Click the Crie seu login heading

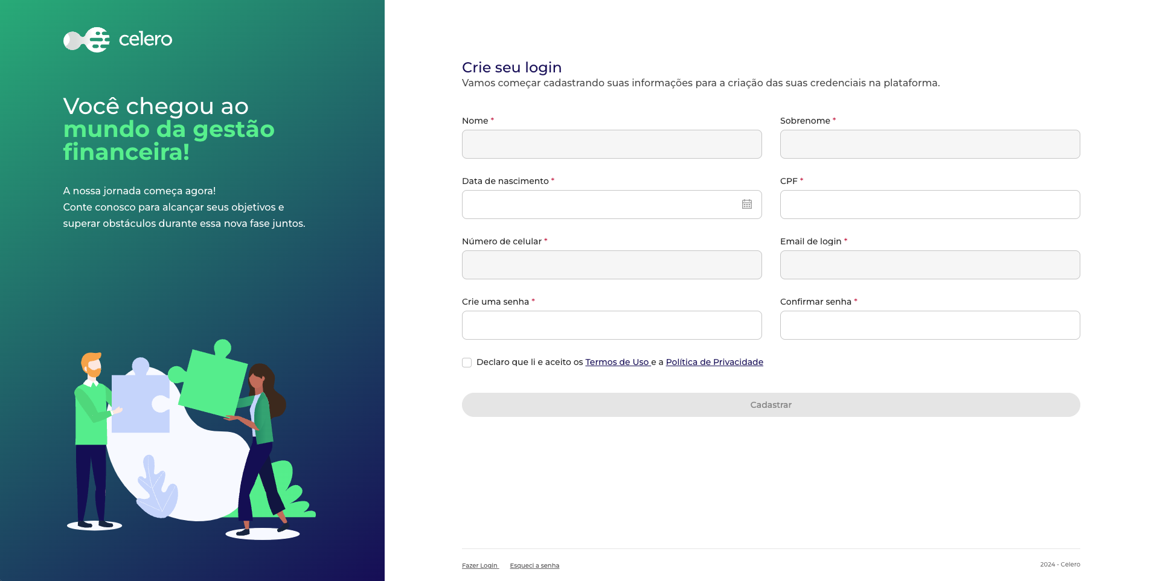point(511,68)
